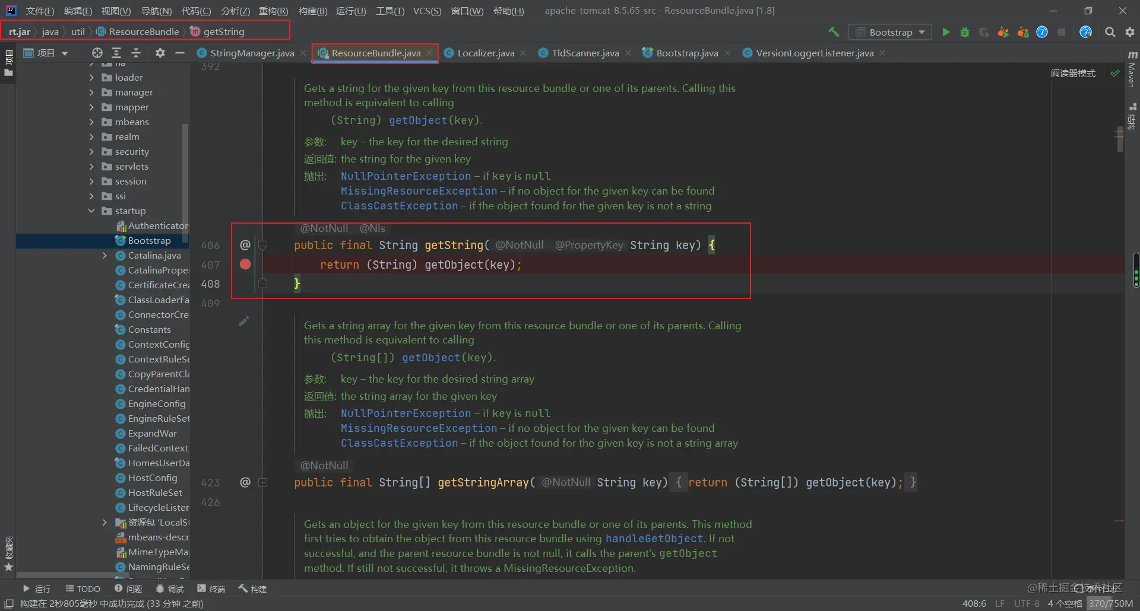Viewport: 1140px width, 611px height.
Task: Toggle rendered doc pencil icon
Action: pos(244,321)
